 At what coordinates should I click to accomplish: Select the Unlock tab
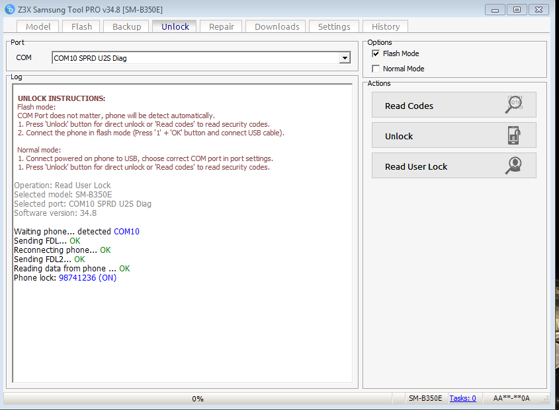tap(175, 26)
